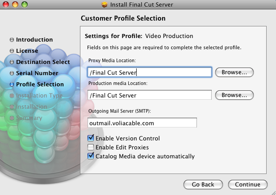Click the Customer Profile Selection heading
The image size is (276, 195).
tap(123, 18)
